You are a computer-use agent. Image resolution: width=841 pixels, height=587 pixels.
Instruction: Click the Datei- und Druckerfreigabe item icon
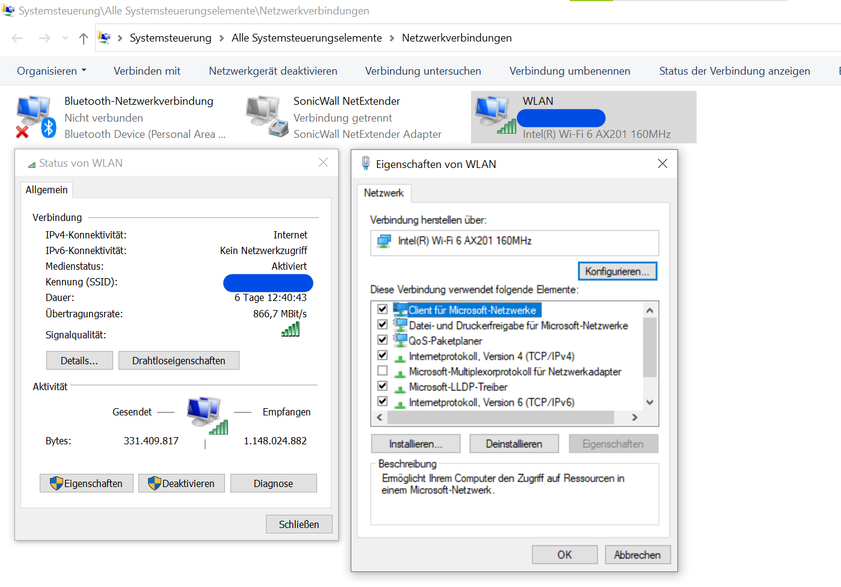tap(400, 325)
